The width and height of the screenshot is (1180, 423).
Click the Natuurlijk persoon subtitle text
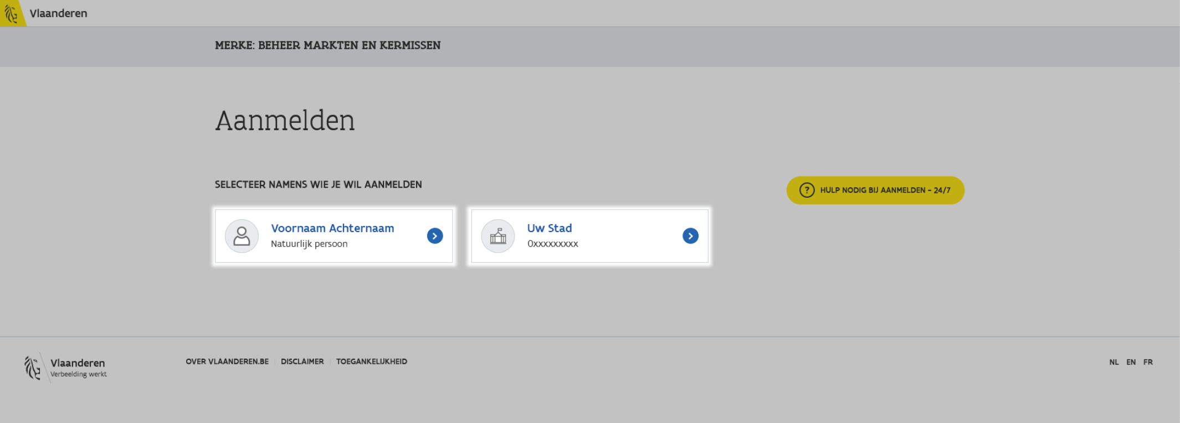point(309,244)
